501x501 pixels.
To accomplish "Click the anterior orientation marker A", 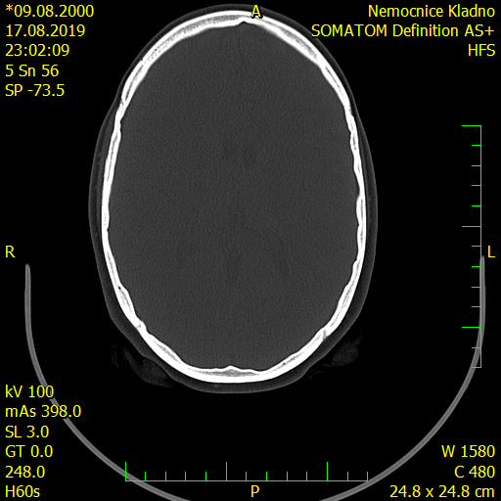I will pos(256,12).
